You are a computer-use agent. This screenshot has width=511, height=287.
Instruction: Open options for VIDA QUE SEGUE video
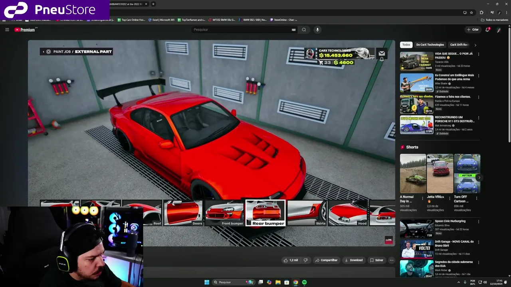tap(478, 54)
